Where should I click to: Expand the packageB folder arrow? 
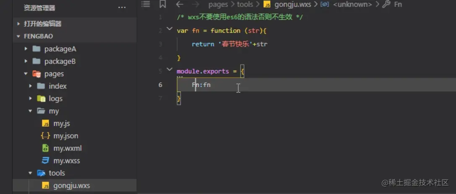(26, 61)
